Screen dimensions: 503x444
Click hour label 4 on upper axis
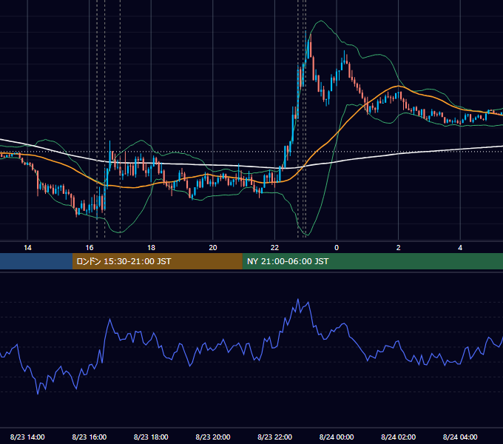(460, 248)
